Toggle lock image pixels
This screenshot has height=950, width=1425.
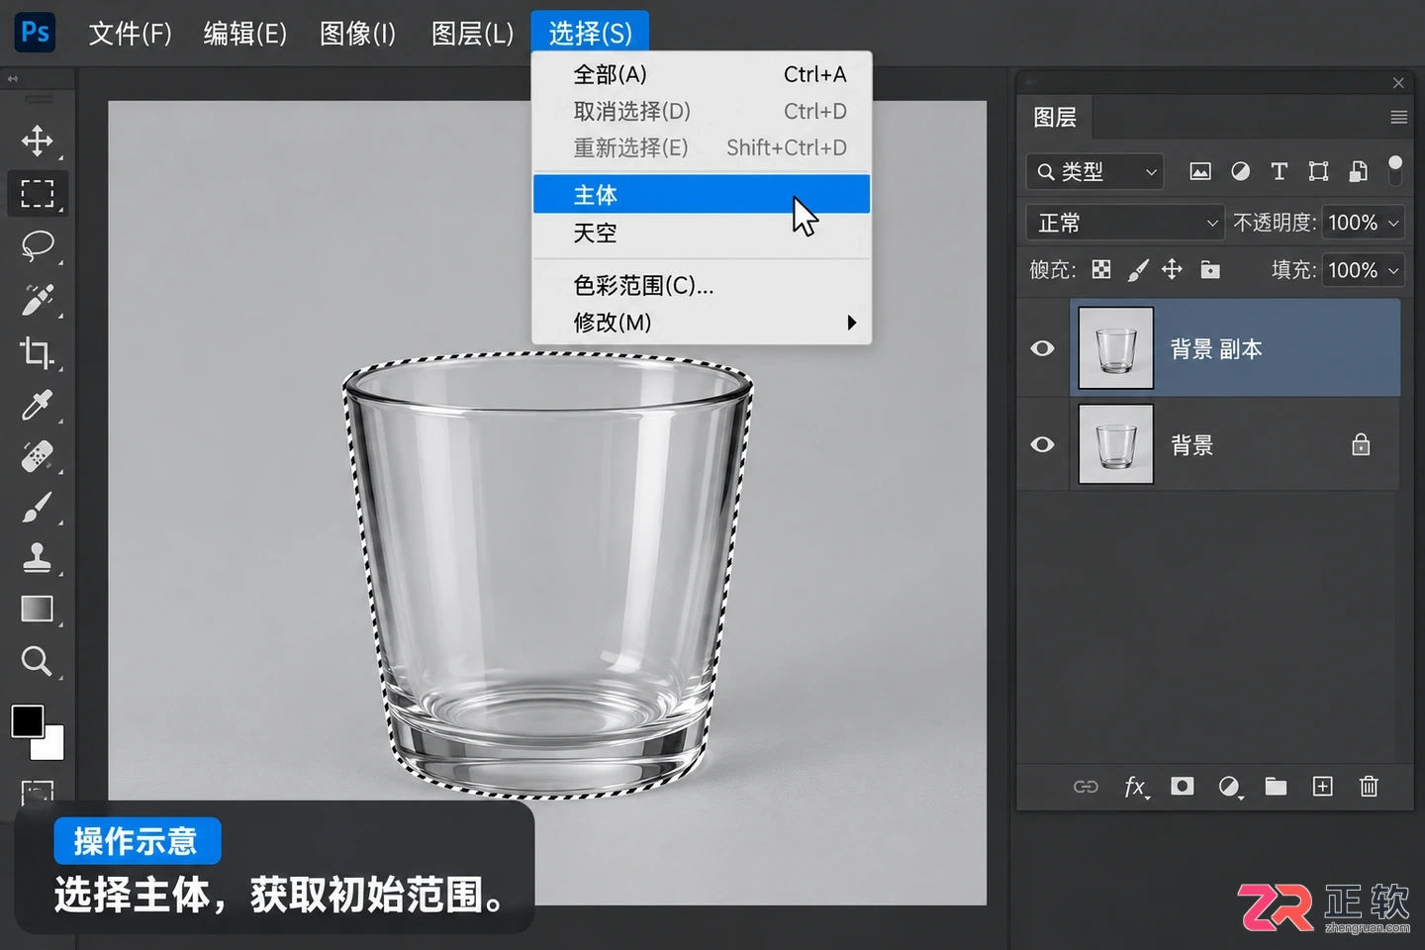click(x=1138, y=269)
